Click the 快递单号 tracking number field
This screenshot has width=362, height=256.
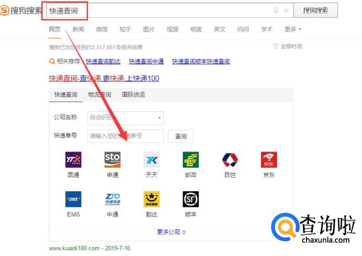(x=126, y=136)
